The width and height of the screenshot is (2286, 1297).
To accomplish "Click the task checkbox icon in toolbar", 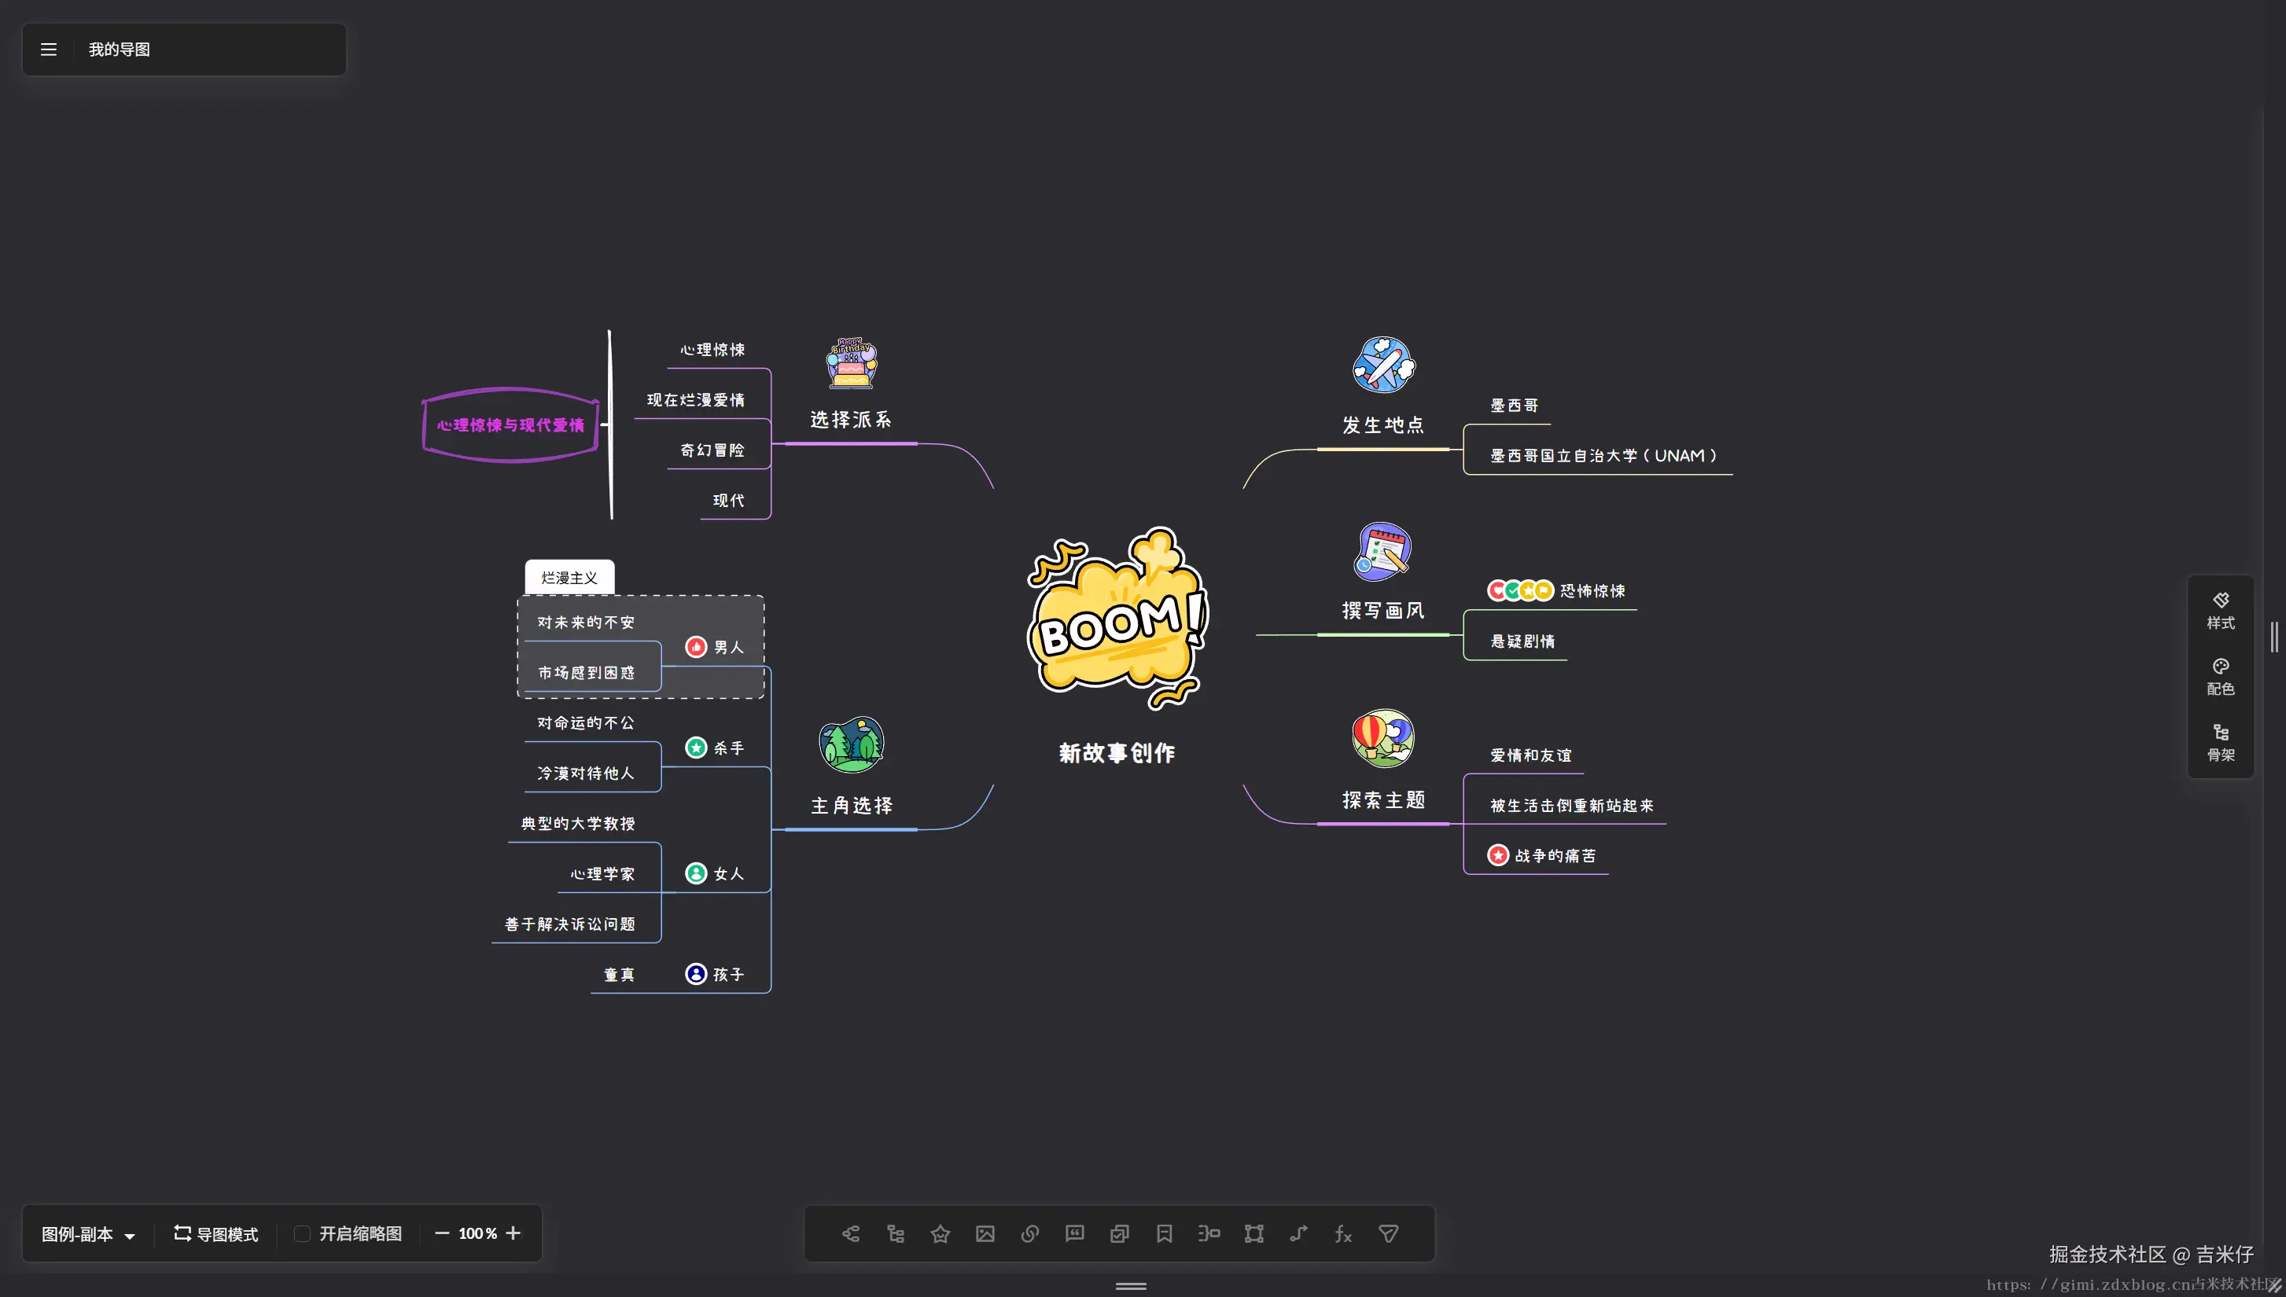I will click(x=1119, y=1234).
